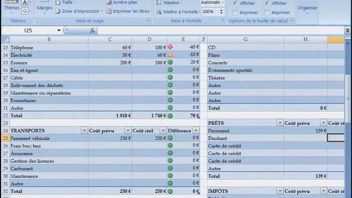The height and width of the screenshot is (198, 352).
Task: Toggle the rightmost Afficher checkbox
Action: pyautogui.click(x=267, y=3)
